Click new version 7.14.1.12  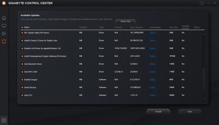click(134, 95)
